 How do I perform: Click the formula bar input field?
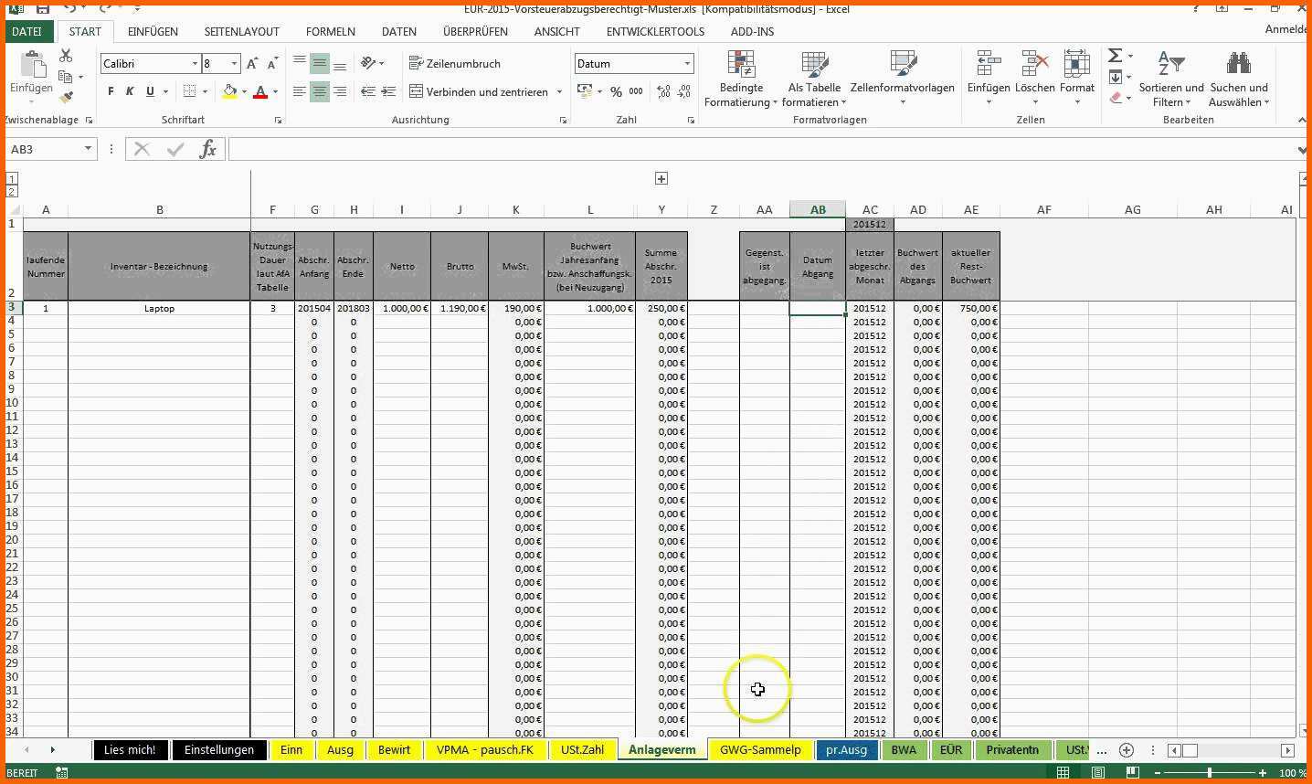[763, 149]
